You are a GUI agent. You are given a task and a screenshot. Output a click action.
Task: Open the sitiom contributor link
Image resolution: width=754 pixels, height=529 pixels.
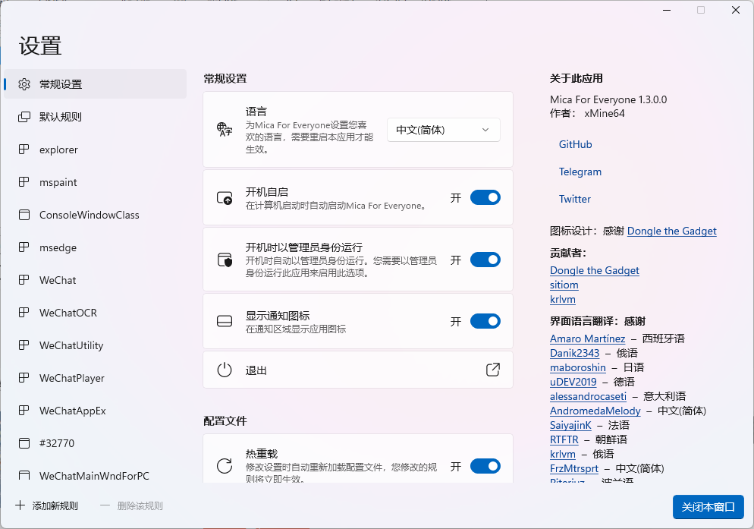click(564, 285)
